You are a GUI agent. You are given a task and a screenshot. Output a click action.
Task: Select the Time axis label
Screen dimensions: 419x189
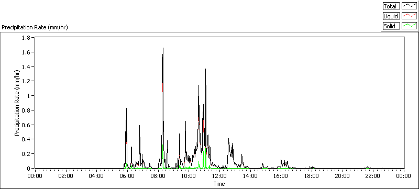[x=219, y=184]
